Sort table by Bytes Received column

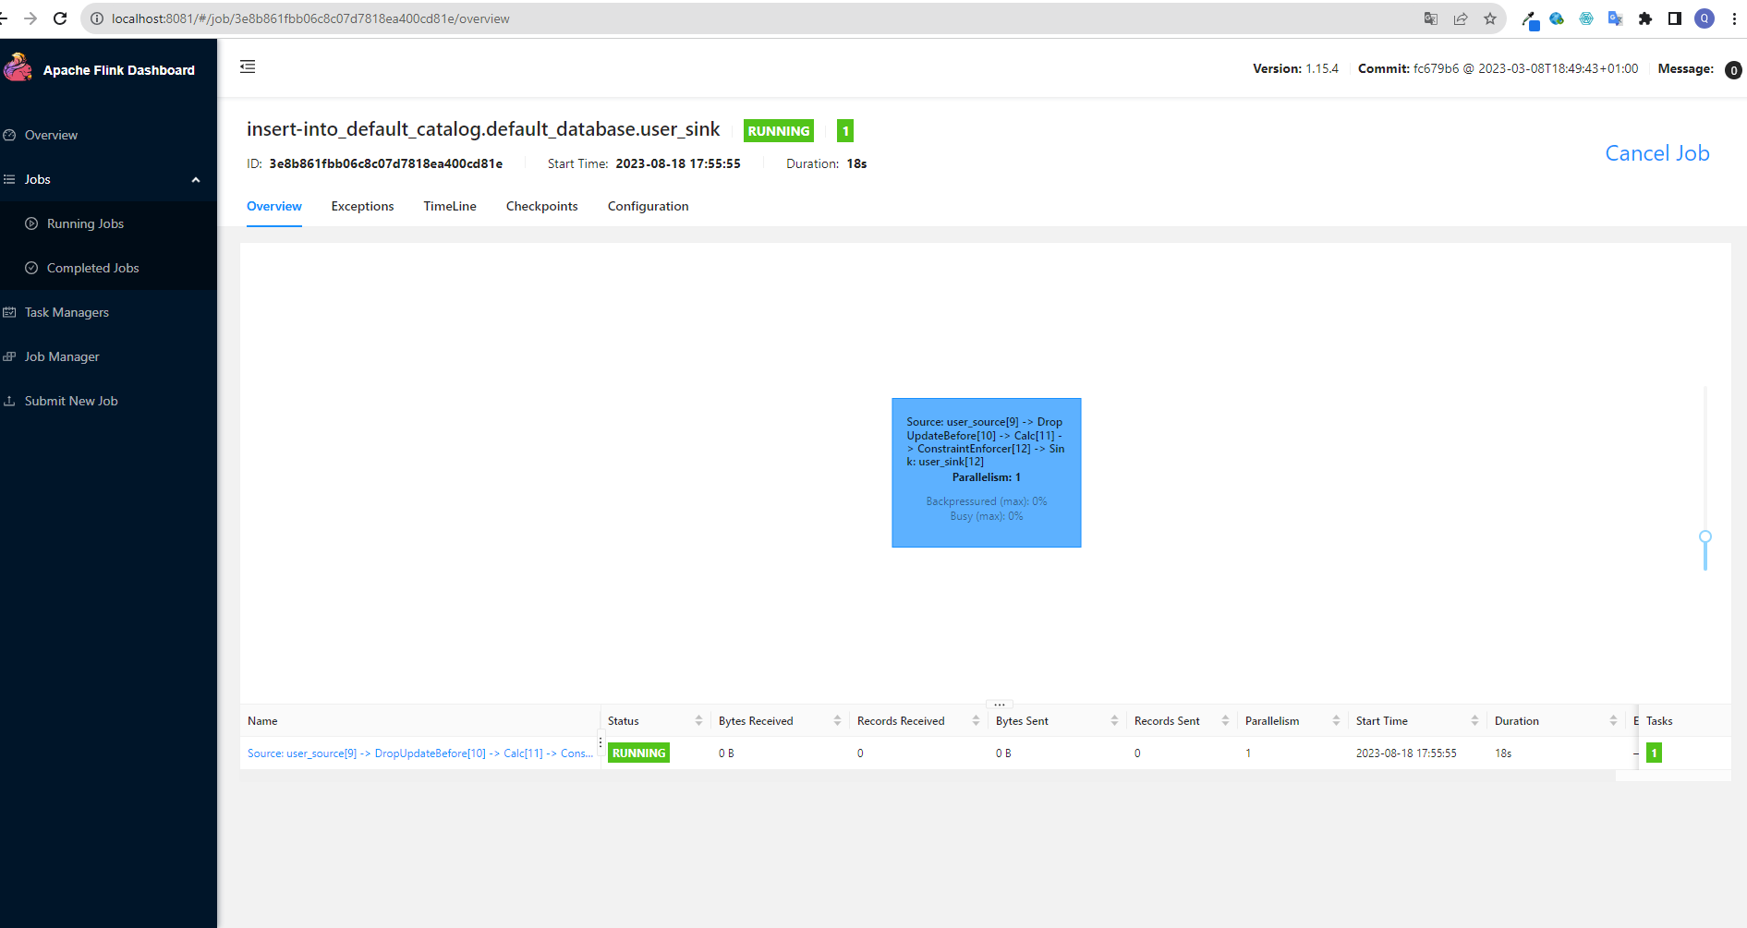[x=837, y=721]
